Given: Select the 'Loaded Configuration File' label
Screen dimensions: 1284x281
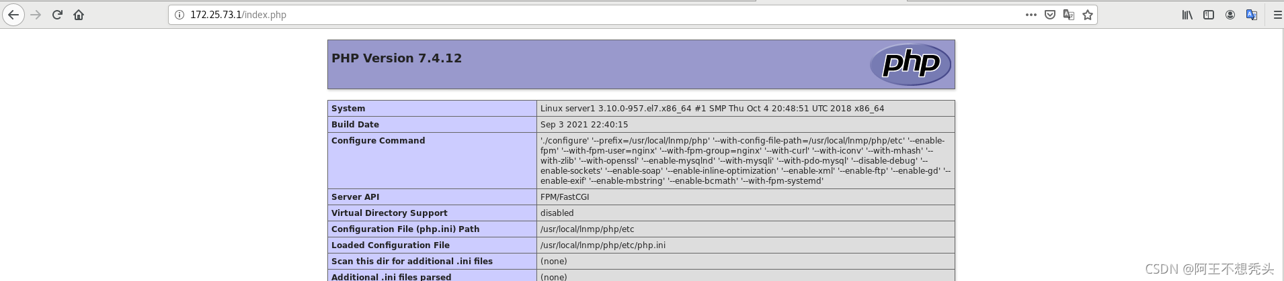Looking at the screenshot, I should pyautogui.click(x=391, y=245).
